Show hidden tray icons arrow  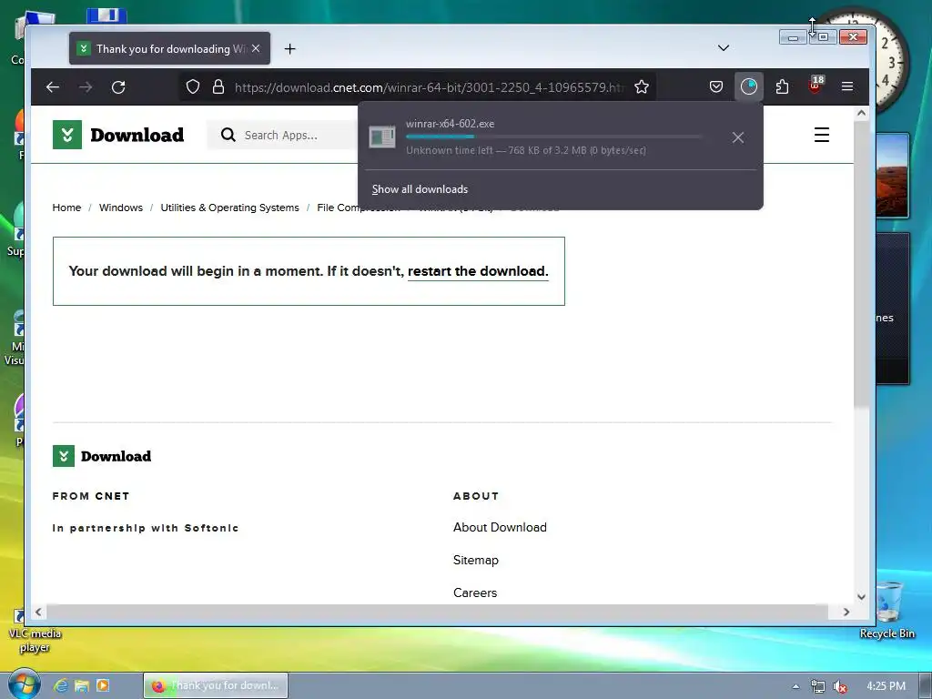795,686
